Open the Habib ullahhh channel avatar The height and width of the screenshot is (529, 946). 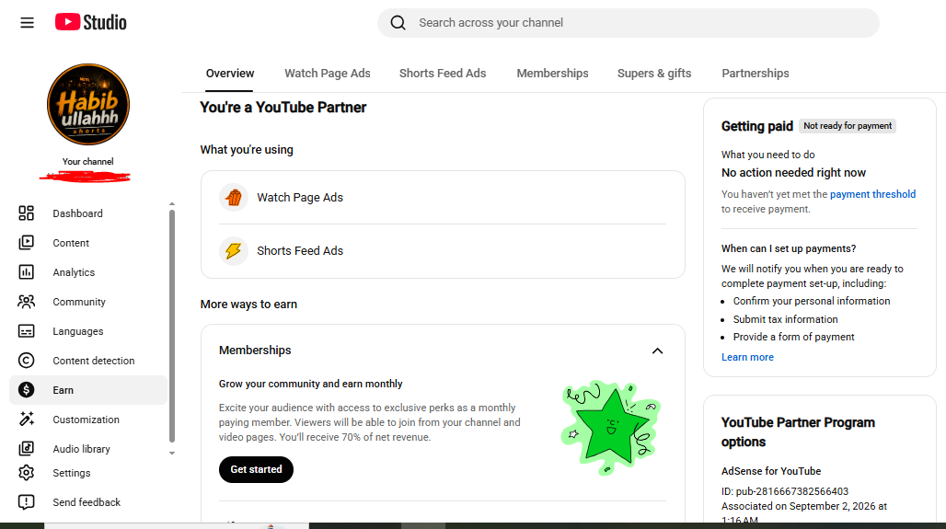[x=88, y=104]
